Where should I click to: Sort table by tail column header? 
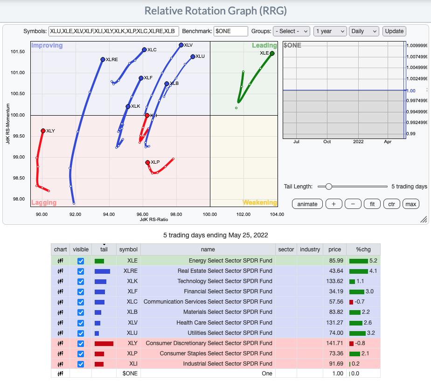click(104, 249)
